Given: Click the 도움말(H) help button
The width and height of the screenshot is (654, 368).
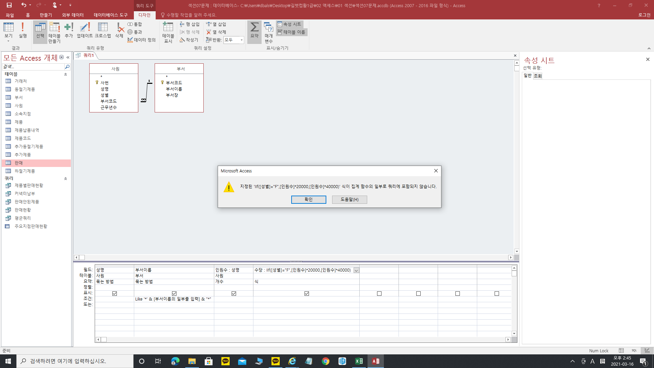Looking at the screenshot, I should point(349,200).
